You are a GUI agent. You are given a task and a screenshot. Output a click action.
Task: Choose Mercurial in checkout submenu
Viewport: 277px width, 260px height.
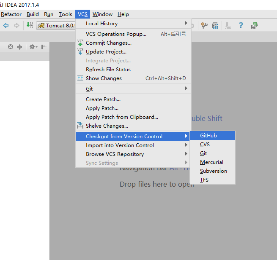[x=213, y=162]
